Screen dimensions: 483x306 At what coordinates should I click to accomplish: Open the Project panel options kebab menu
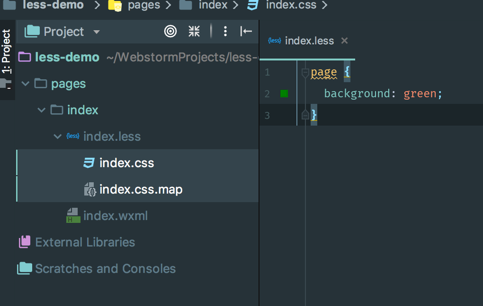tap(225, 31)
